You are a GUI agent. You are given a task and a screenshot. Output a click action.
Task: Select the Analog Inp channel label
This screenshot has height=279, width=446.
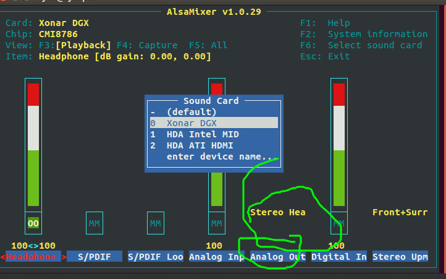(217, 257)
